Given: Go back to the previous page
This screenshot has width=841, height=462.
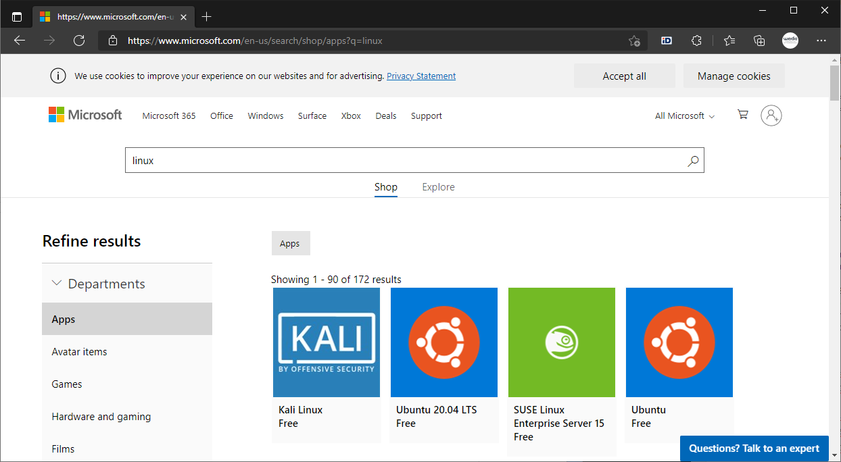Looking at the screenshot, I should pos(20,41).
